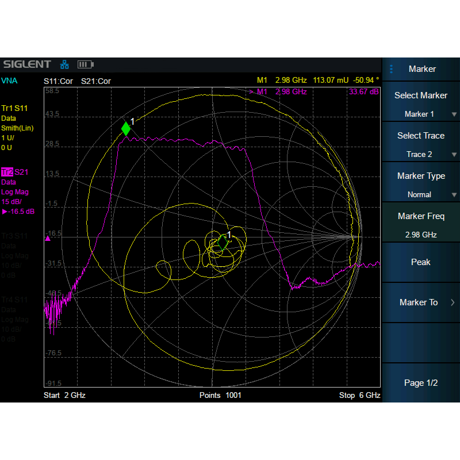
Task: Expand the Marker Type dropdown set to Normal
Action: 420,185
